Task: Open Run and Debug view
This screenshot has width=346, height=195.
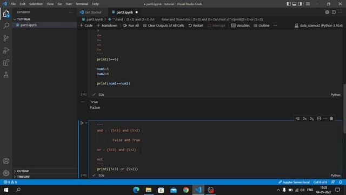Action: 6,50
